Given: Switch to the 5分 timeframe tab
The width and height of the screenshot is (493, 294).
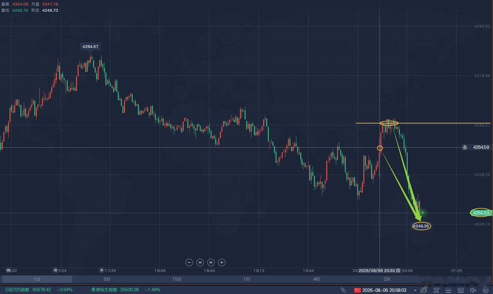Looking at the screenshot, I should [x=107, y=279].
